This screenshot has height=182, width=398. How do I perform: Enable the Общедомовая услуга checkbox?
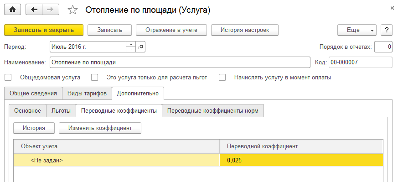tap(8, 78)
